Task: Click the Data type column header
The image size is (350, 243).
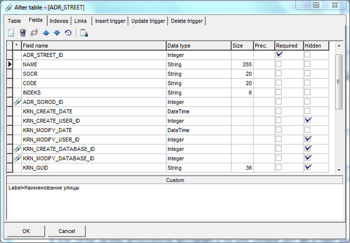Action: tap(199, 46)
